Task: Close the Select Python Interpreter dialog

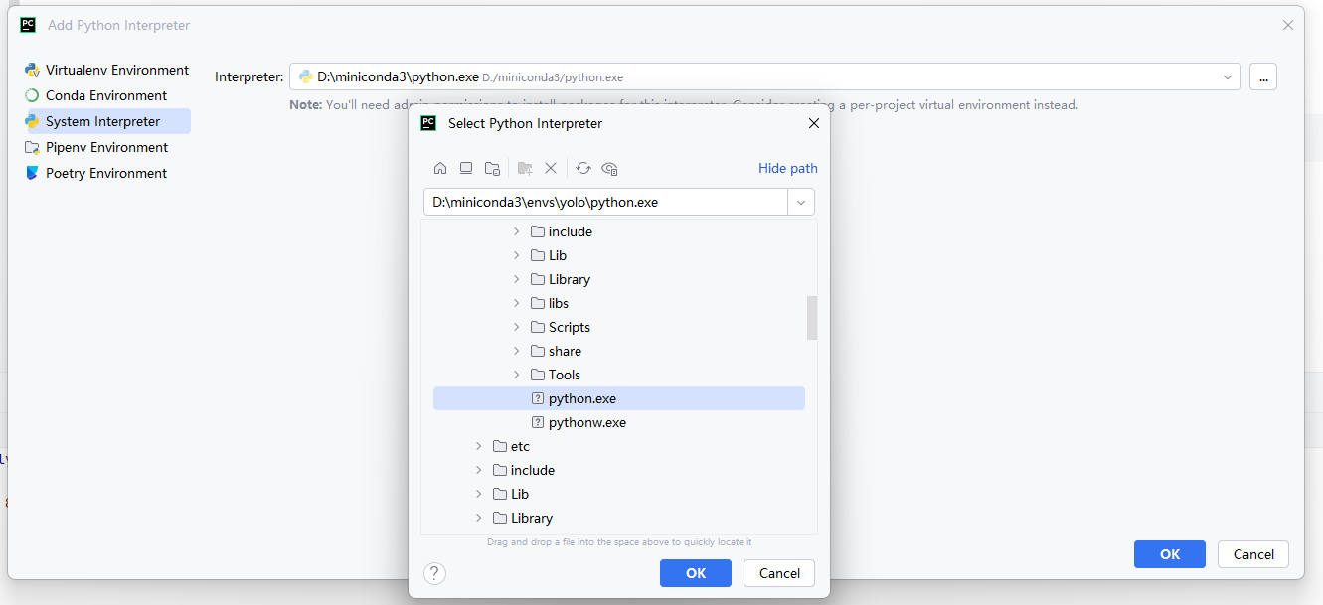Action: coord(814,123)
